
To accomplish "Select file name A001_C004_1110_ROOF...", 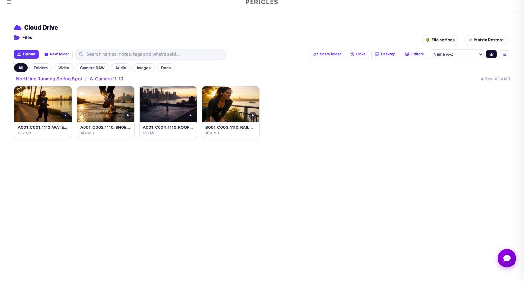I will (168, 128).
